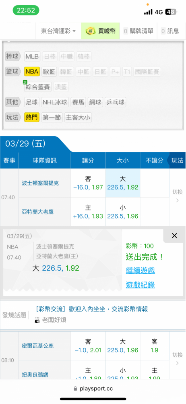The height and width of the screenshot is (404, 186).
Task: Pick 客 -1.0, 2.01 spread
Action: [88, 346]
